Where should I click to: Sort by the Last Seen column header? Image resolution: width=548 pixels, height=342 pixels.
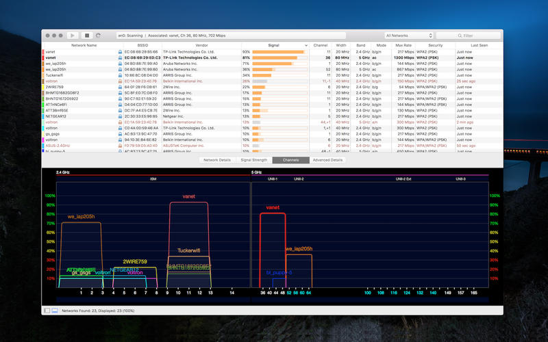tap(479, 45)
